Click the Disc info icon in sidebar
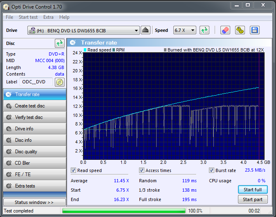The height and width of the screenshot is (217, 276). click(9, 140)
